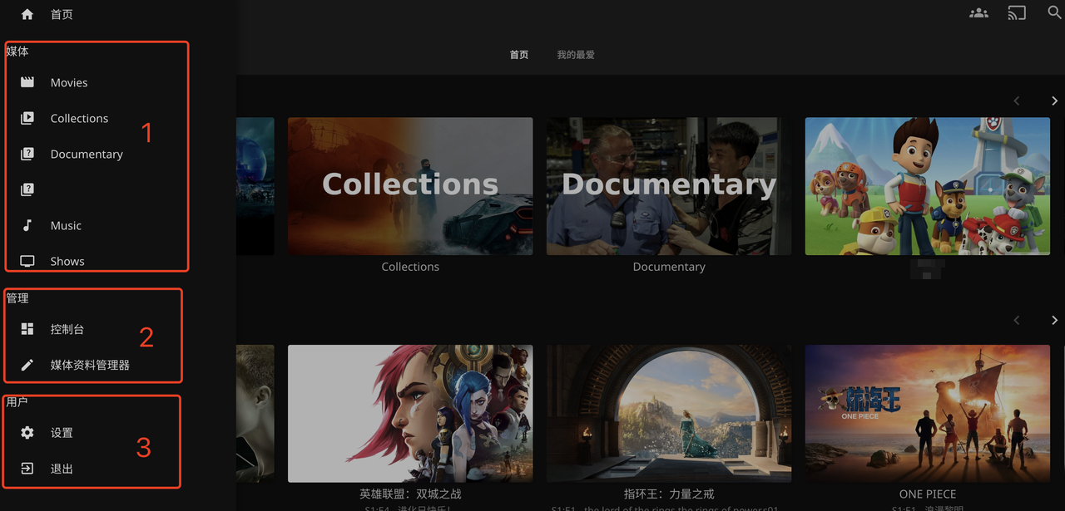Open 首页 in the sidebar
The image size is (1065, 511).
click(62, 14)
